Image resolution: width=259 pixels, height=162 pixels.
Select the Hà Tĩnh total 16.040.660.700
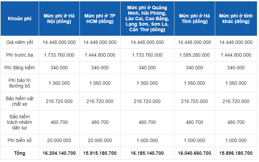(194, 153)
